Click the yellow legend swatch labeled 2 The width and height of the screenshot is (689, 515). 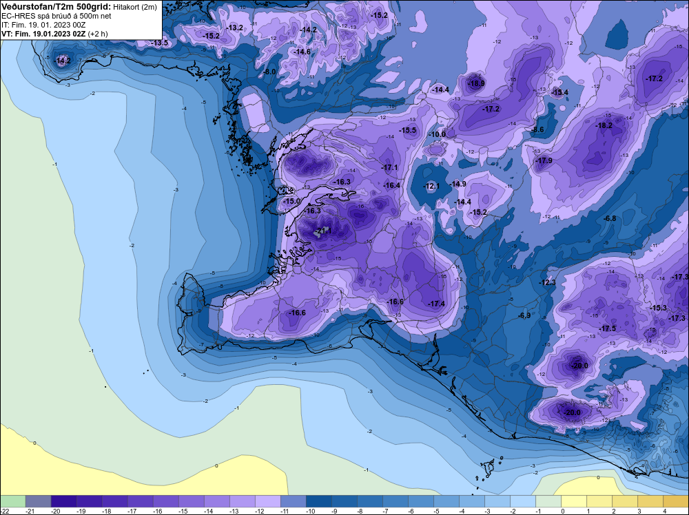tap(624, 501)
